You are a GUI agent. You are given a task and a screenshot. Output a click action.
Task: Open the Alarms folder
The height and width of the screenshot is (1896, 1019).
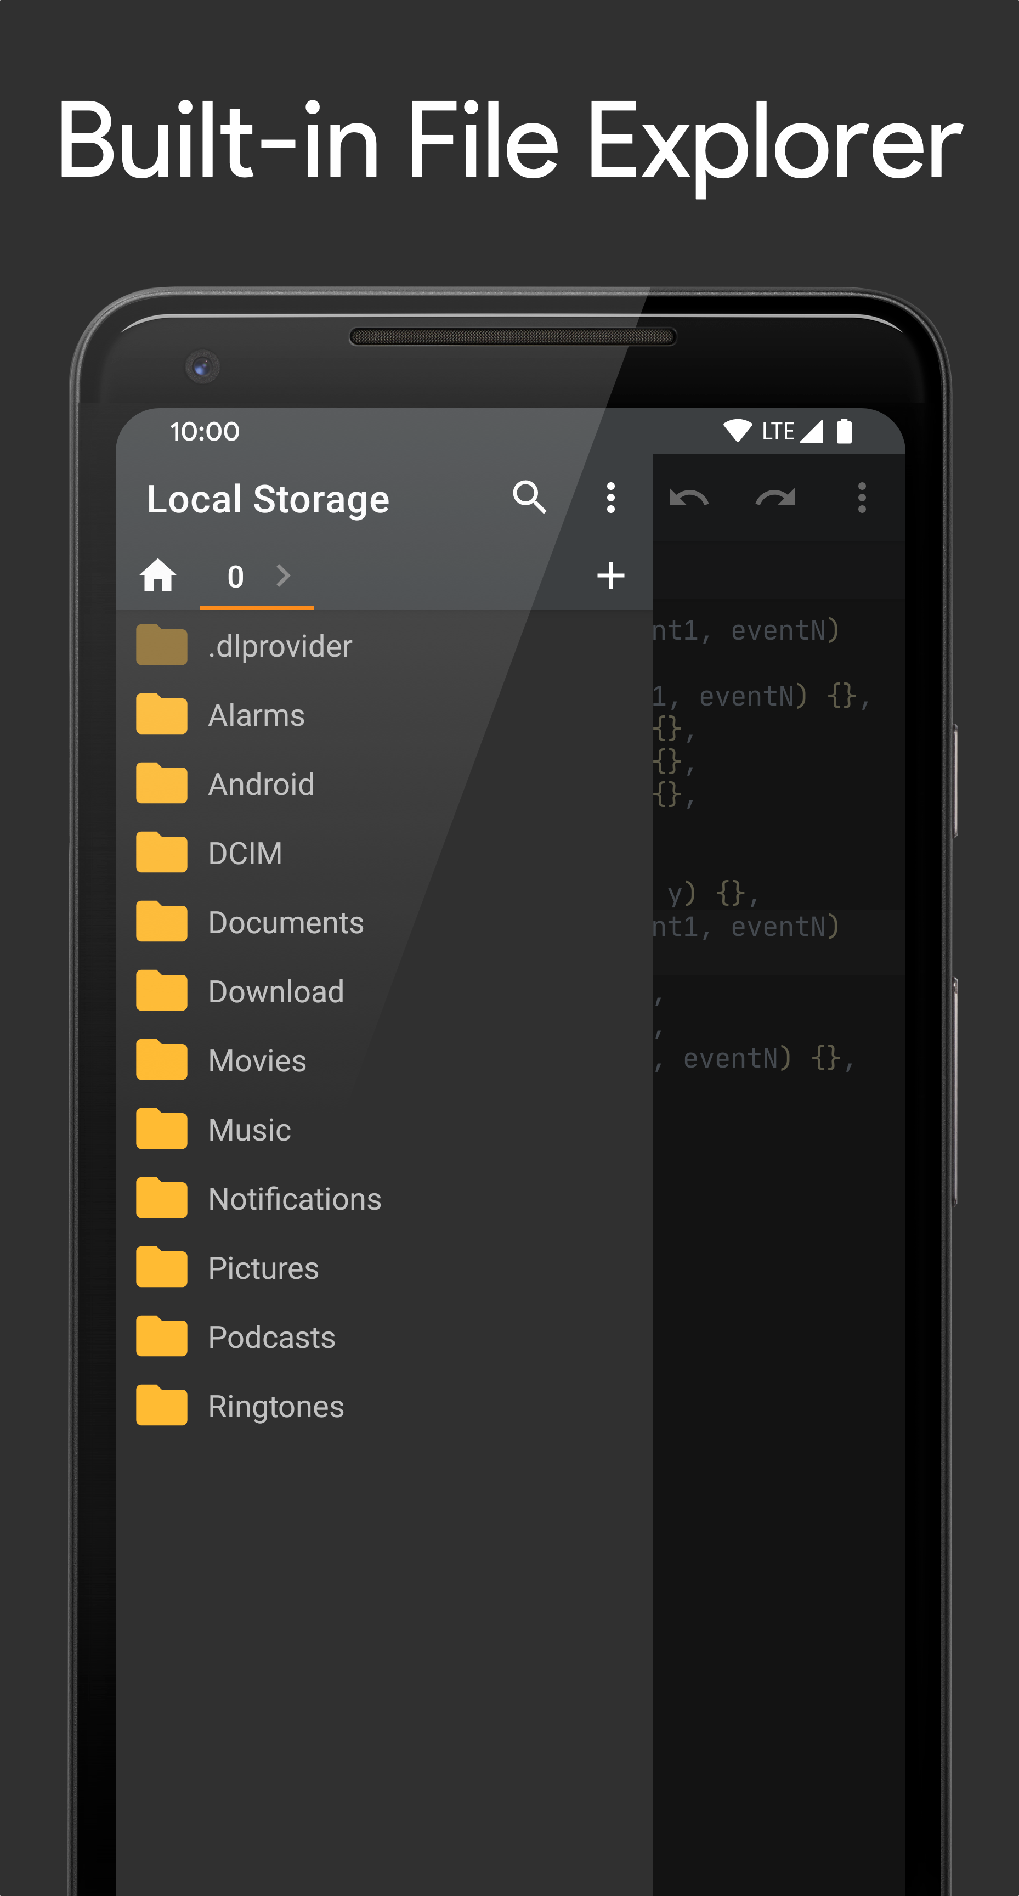256,715
